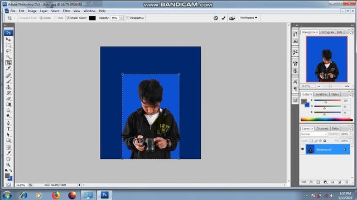Select the Rectangular Marquee tool
Screen dimensions: 357x200
8,45
